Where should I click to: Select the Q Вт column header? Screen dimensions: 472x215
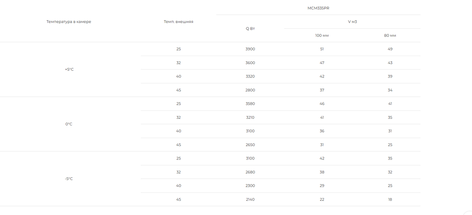(x=250, y=29)
